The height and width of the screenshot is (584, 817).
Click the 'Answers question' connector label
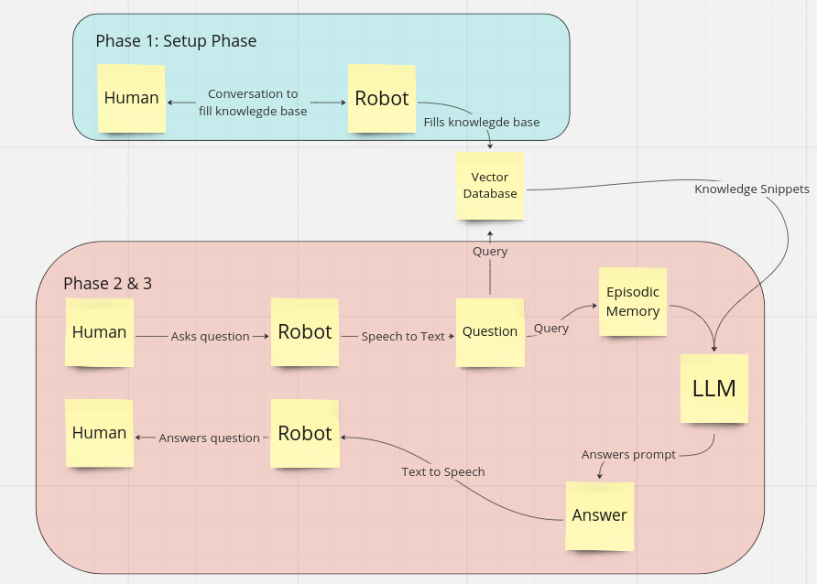click(209, 438)
